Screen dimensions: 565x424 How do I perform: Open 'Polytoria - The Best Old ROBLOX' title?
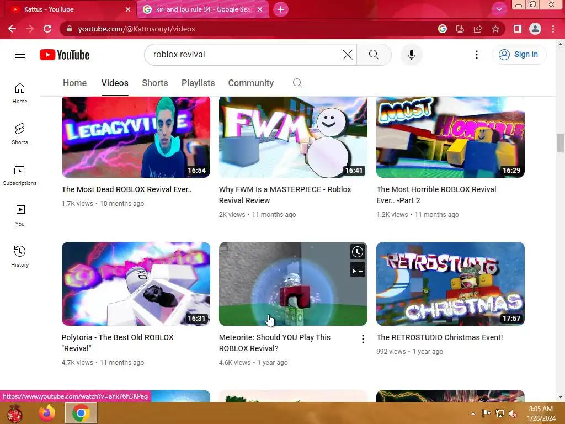118,343
